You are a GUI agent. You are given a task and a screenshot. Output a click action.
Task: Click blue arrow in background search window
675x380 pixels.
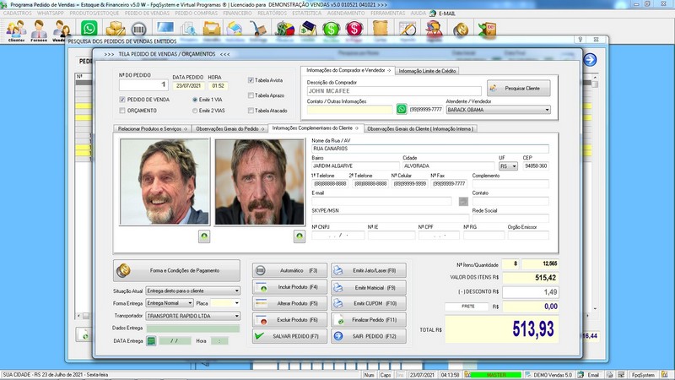[590, 59]
